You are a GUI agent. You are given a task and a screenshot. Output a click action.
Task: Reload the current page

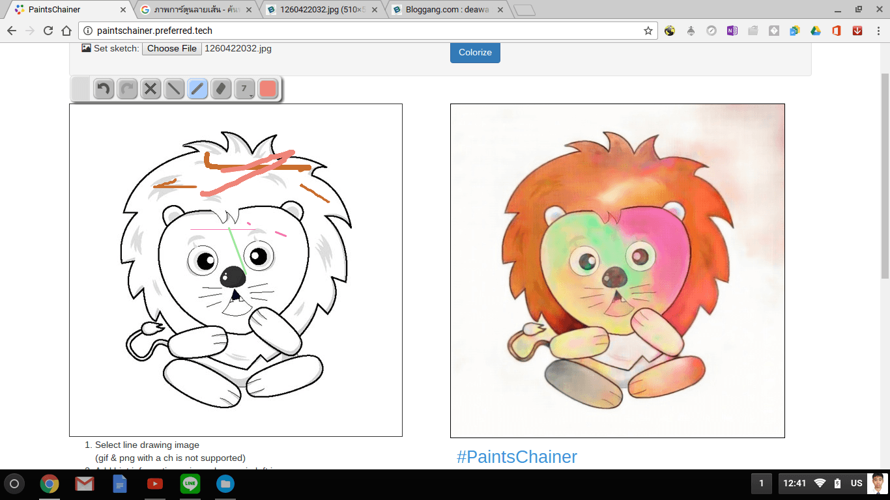(48, 31)
